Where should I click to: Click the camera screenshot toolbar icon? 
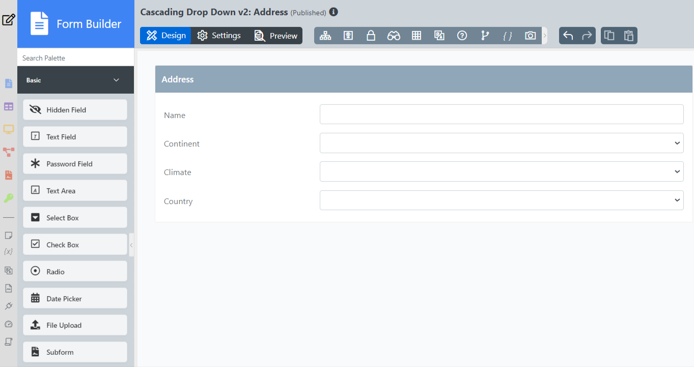531,36
